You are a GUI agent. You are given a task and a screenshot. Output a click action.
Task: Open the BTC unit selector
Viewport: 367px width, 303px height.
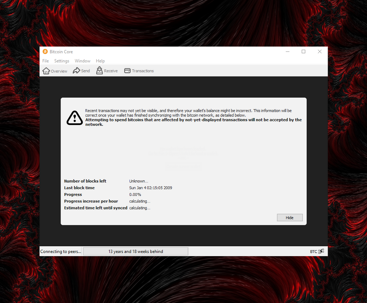click(314, 251)
